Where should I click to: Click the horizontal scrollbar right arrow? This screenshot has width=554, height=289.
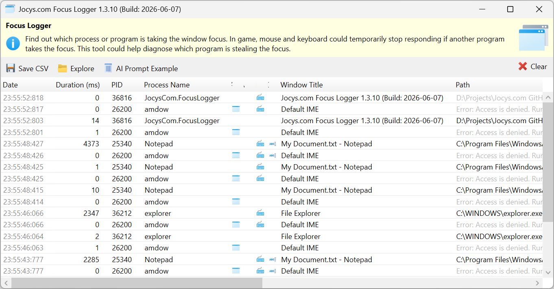[x=537, y=283]
